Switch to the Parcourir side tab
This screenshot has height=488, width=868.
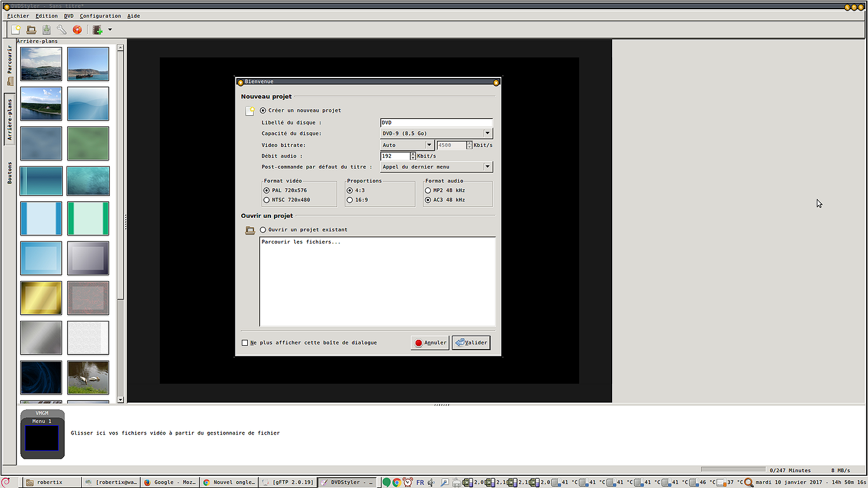10,64
